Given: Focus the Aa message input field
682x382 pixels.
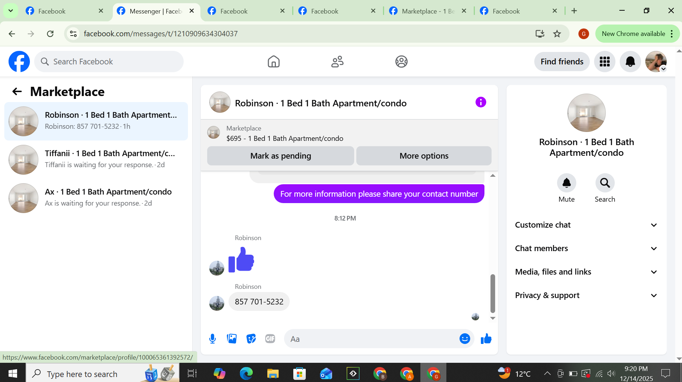Looking at the screenshot, I should tap(372, 339).
